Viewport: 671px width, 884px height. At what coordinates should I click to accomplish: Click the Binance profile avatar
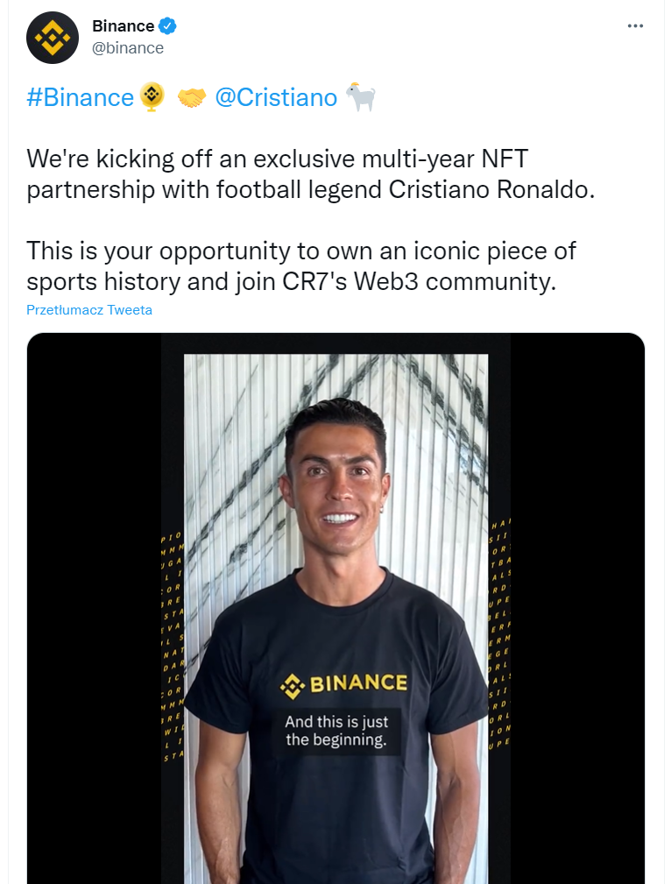53,38
